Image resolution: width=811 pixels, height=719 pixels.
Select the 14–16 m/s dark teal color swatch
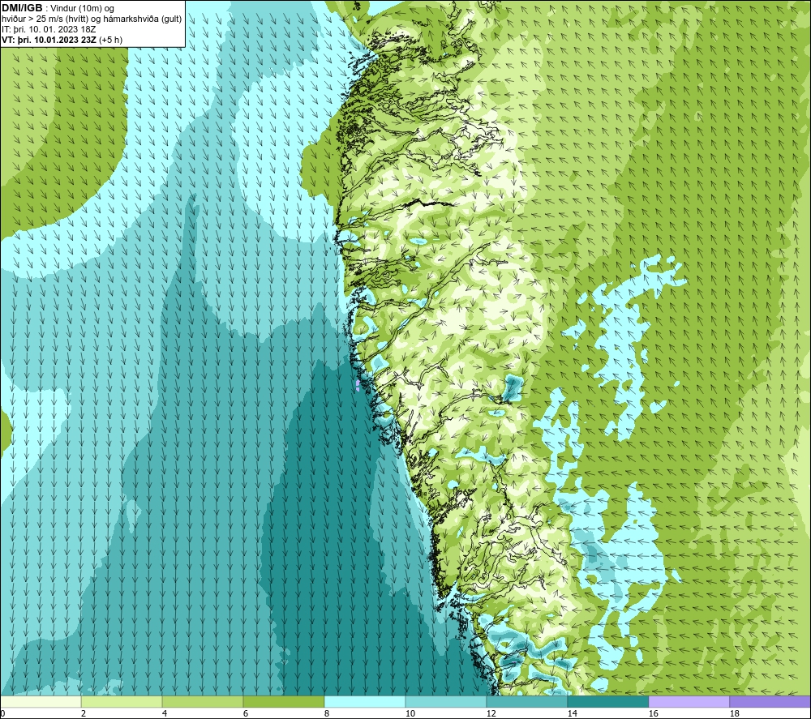coord(607,701)
